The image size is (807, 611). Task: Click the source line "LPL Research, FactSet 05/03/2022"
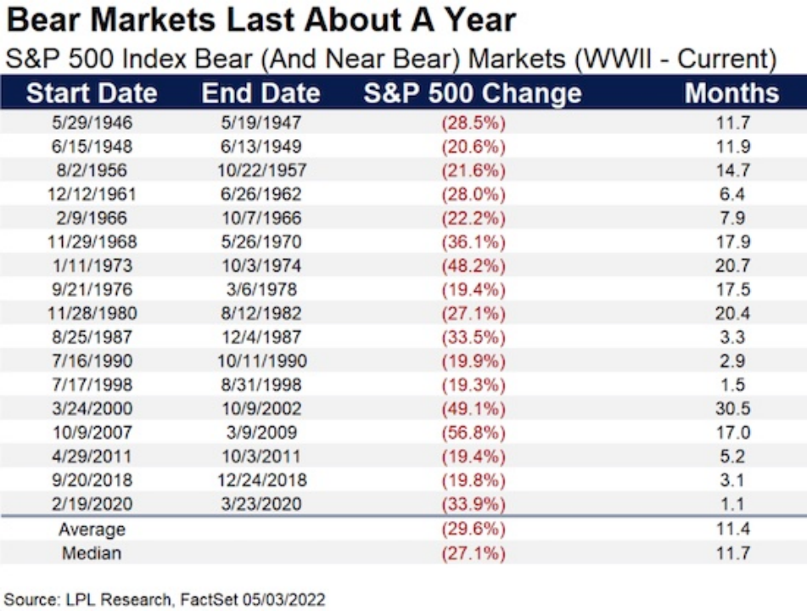[x=165, y=599]
